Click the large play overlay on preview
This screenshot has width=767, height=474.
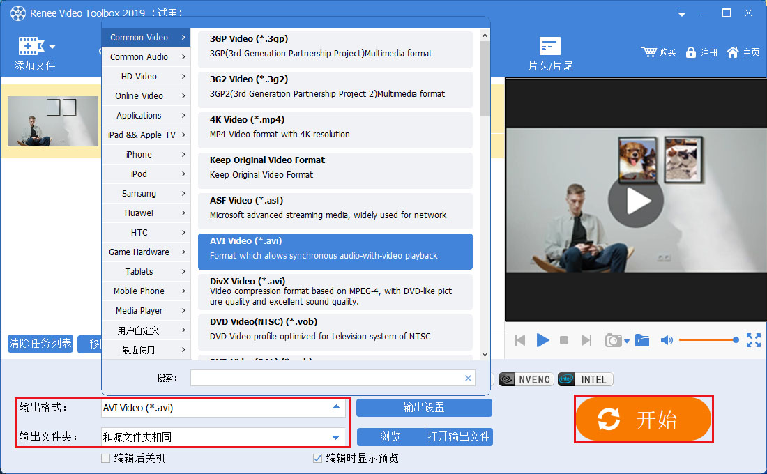(635, 200)
